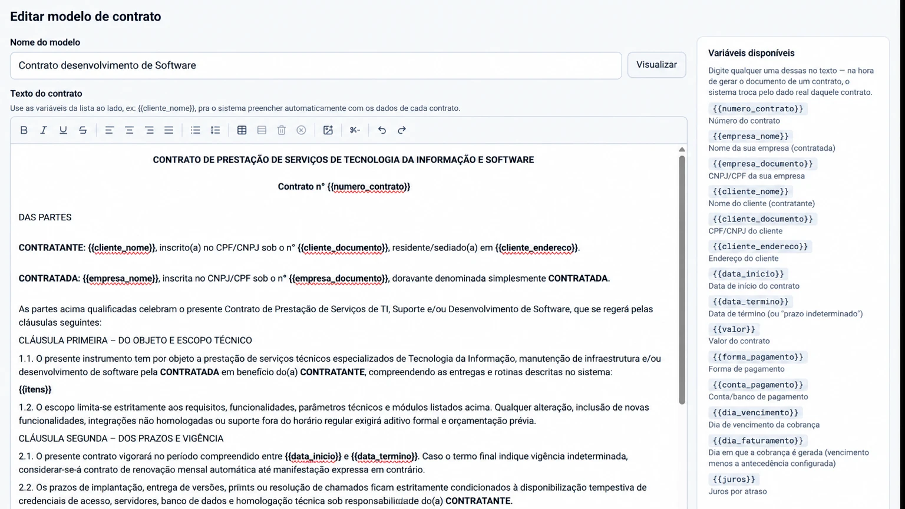Align text left
This screenshot has height=509, width=905.
tap(110, 130)
